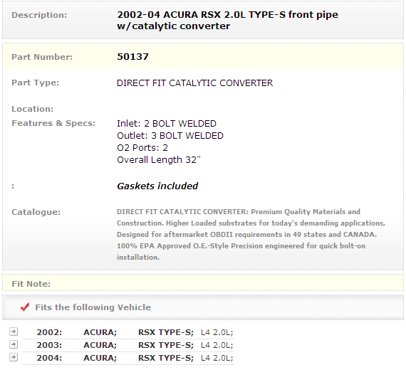Click the arrow icon beside 2002 row
The image size is (406, 392).
14,332
